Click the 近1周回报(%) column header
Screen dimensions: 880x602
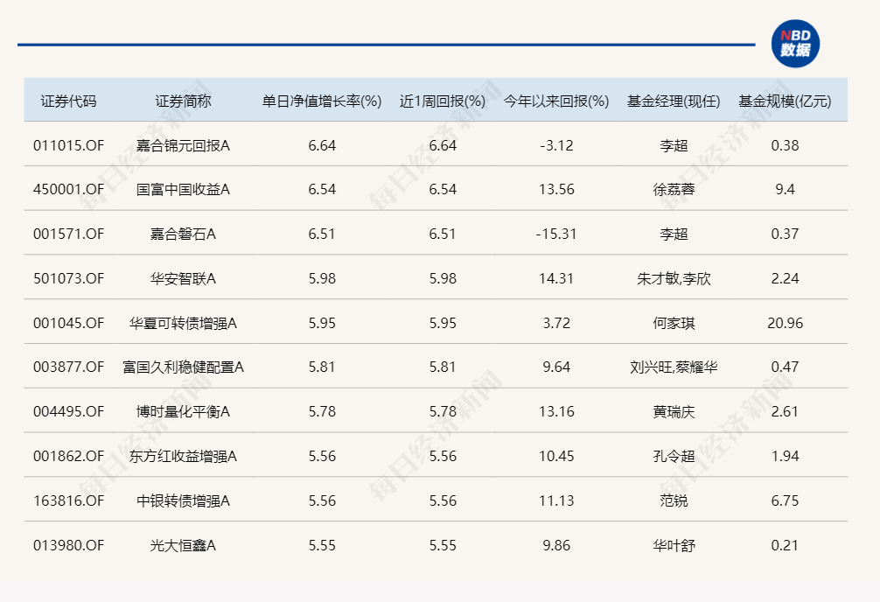pos(443,101)
